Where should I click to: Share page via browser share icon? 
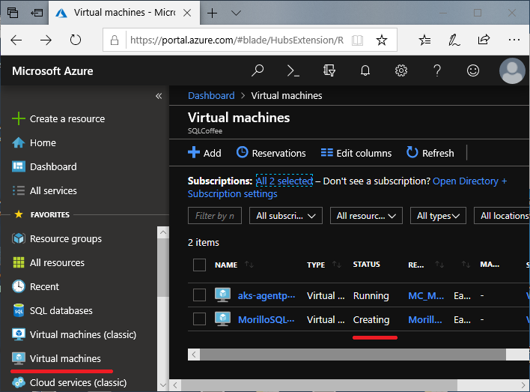point(484,40)
